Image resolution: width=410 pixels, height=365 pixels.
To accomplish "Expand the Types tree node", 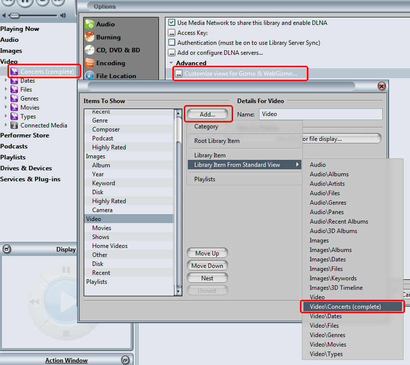I will point(6,116).
